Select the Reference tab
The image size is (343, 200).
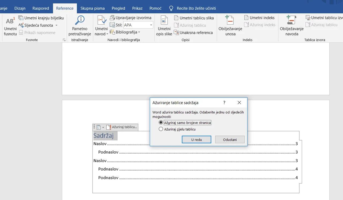coord(65,8)
